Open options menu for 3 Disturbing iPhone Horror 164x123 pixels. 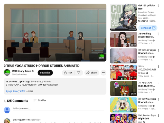[x=158, y=34]
